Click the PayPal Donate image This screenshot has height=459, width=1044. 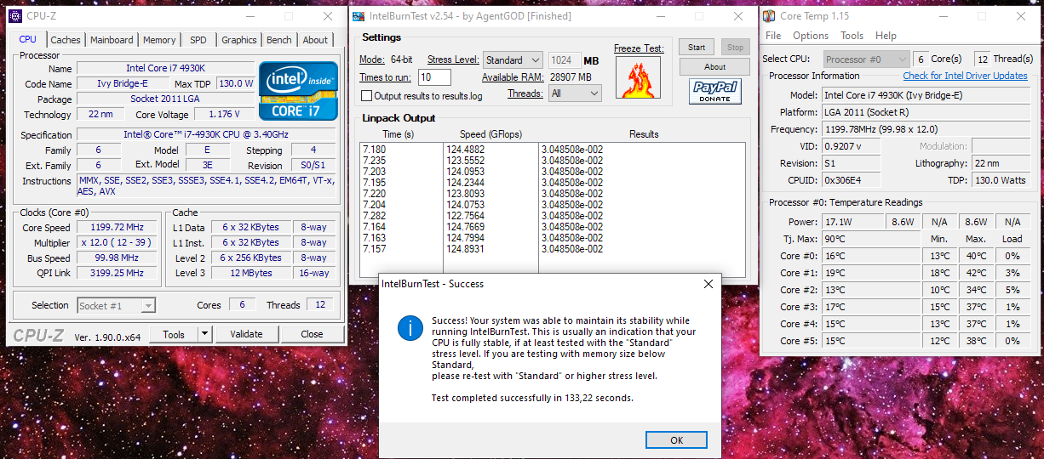[x=714, y=92]
